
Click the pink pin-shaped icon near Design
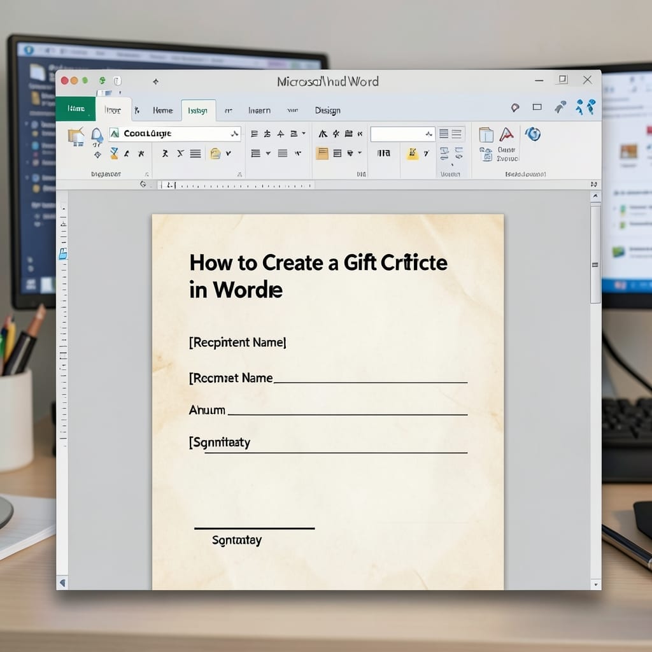[x=515, y=108]
